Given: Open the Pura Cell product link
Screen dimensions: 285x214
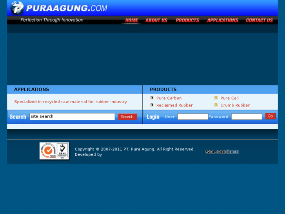Looking at the screenshot, I should click(x=230, y=98).
